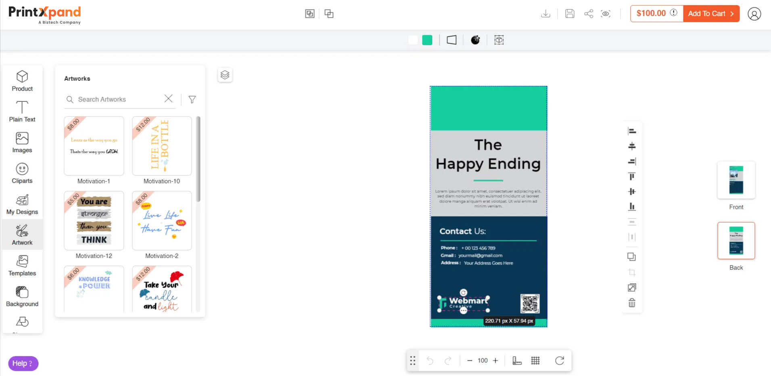Select the Lorem ipsum paragraph on canvas
Screen dimensions: 771x376
[488, 199]
